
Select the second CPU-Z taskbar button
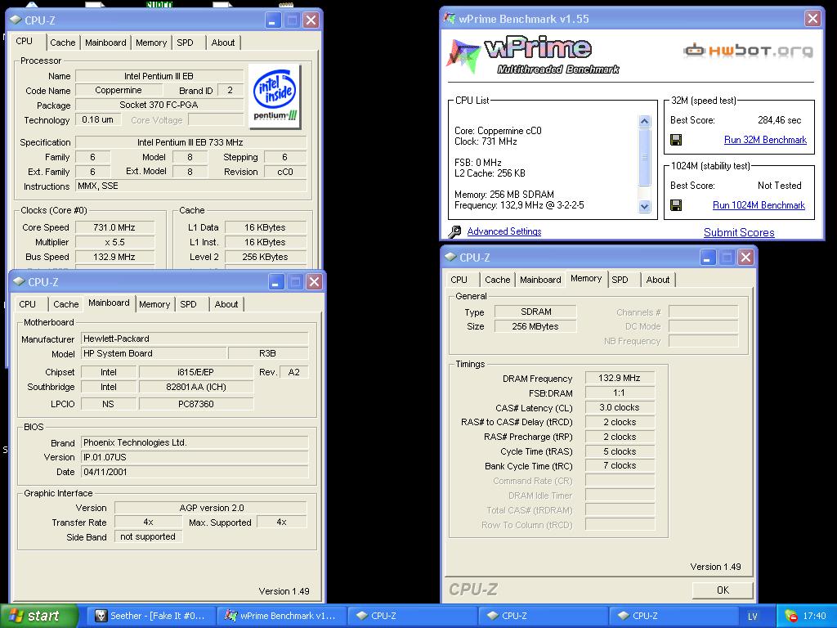(x=543, y=616)
